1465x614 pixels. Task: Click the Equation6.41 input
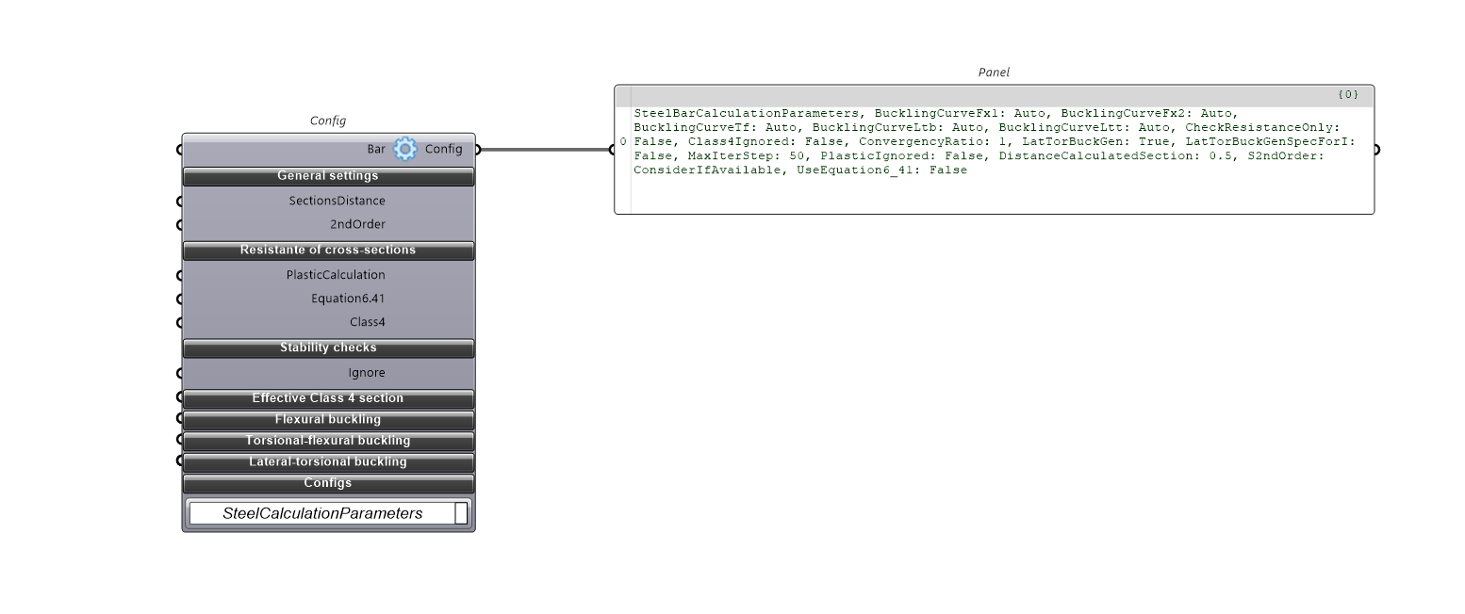(348, 299)
